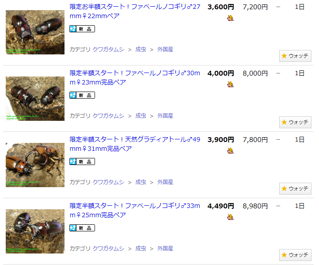Image resolution: width=319 pixels, height=265 pixels.
Task: Click the store icon under the 4,000円 price
Action: [x=230, y=84]
